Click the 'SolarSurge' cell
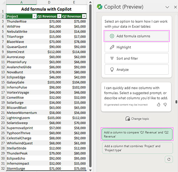Image resolution: width=178 pixels, height=172 pixels. pos(21,102)
